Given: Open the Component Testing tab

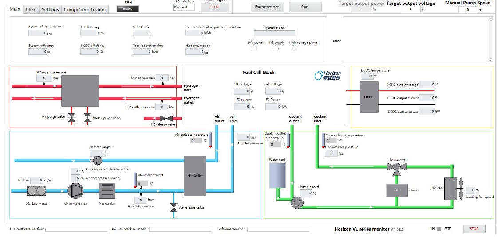Looking at the screenshot, I should [85, 10].
